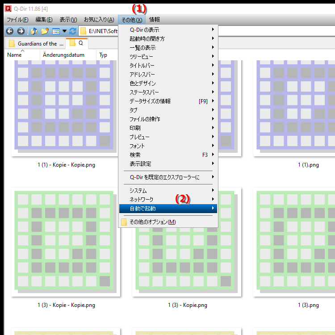
Task: Sort by Änderungsdatum column header
Action: [68, 55]
